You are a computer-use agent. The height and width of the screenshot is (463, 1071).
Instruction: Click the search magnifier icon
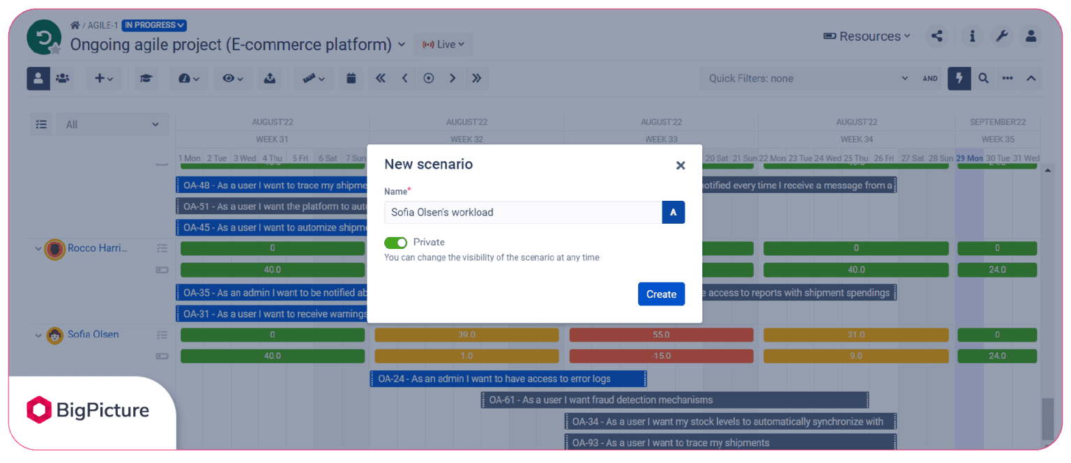(x=983, y=78)
